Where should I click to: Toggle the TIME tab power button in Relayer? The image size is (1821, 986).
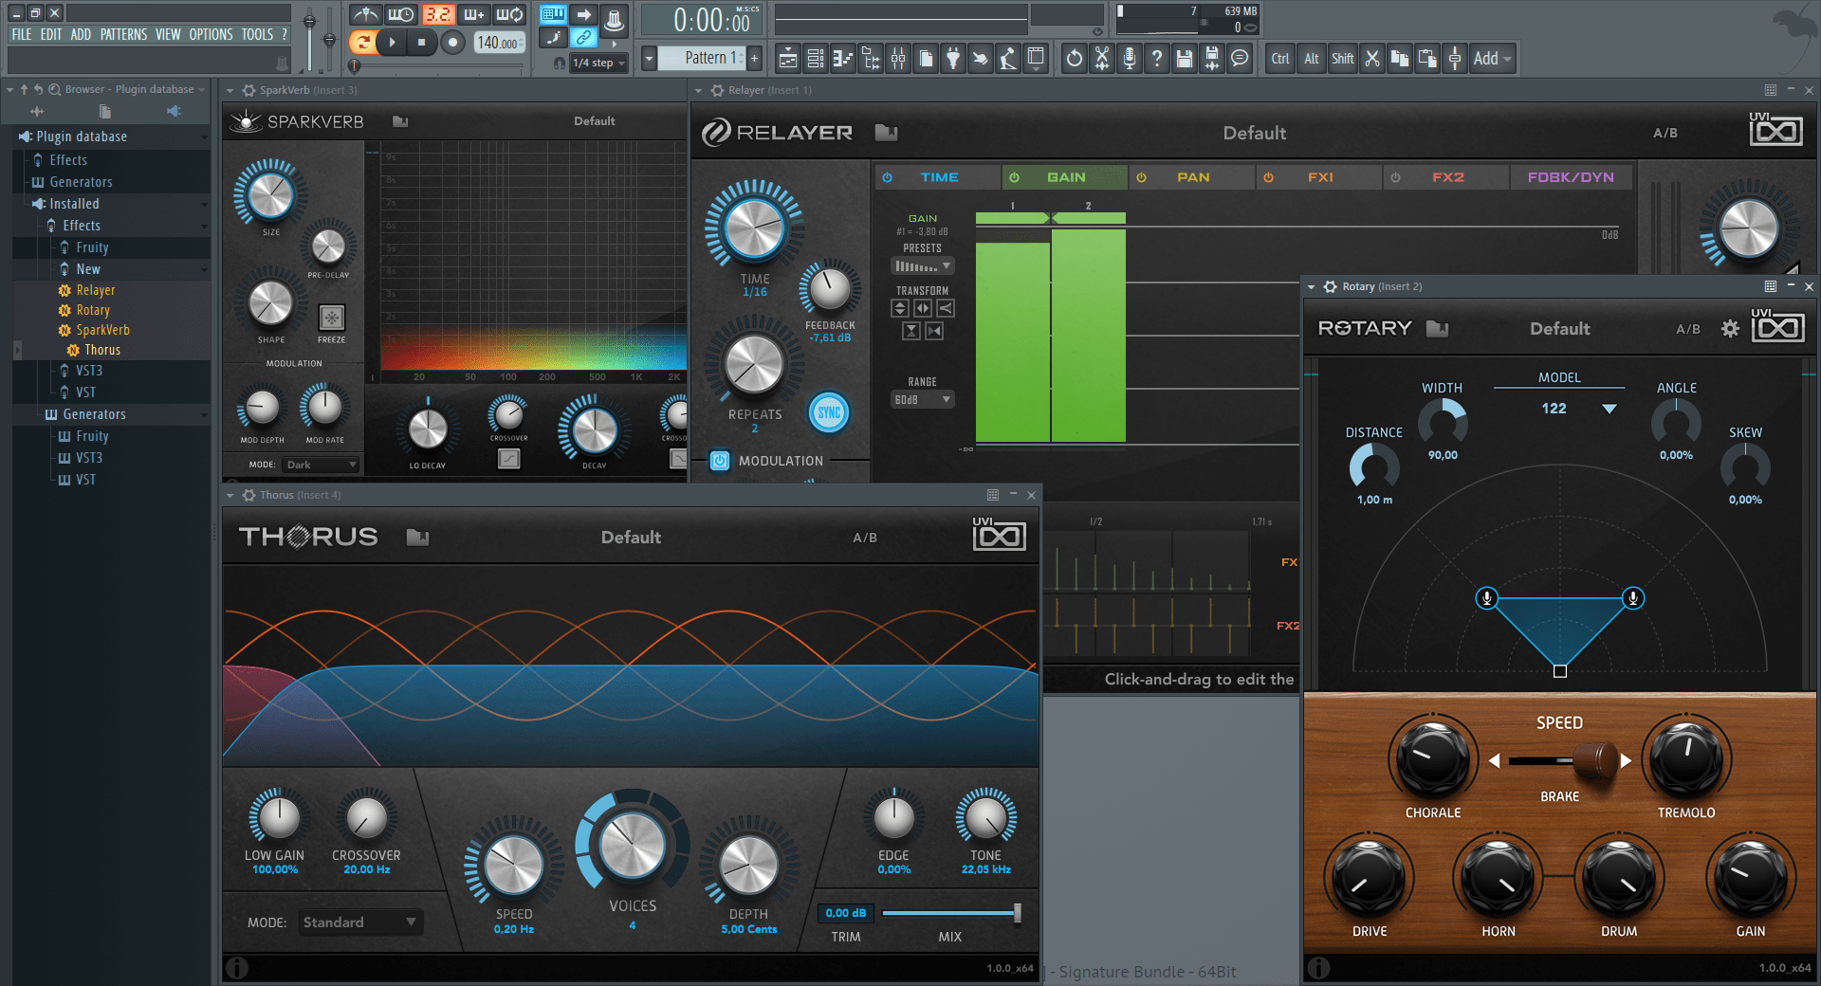pyautogui.click(x=887, y=177)
